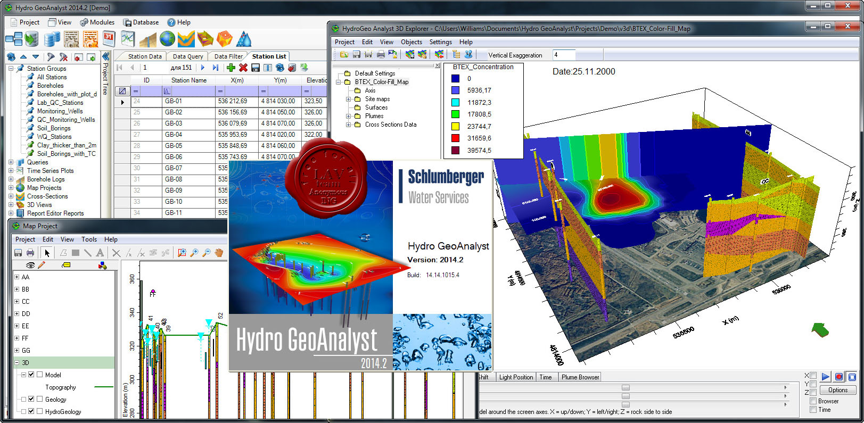
Task: Open the Tools menu in Map Project
Action: click(89, 239)
